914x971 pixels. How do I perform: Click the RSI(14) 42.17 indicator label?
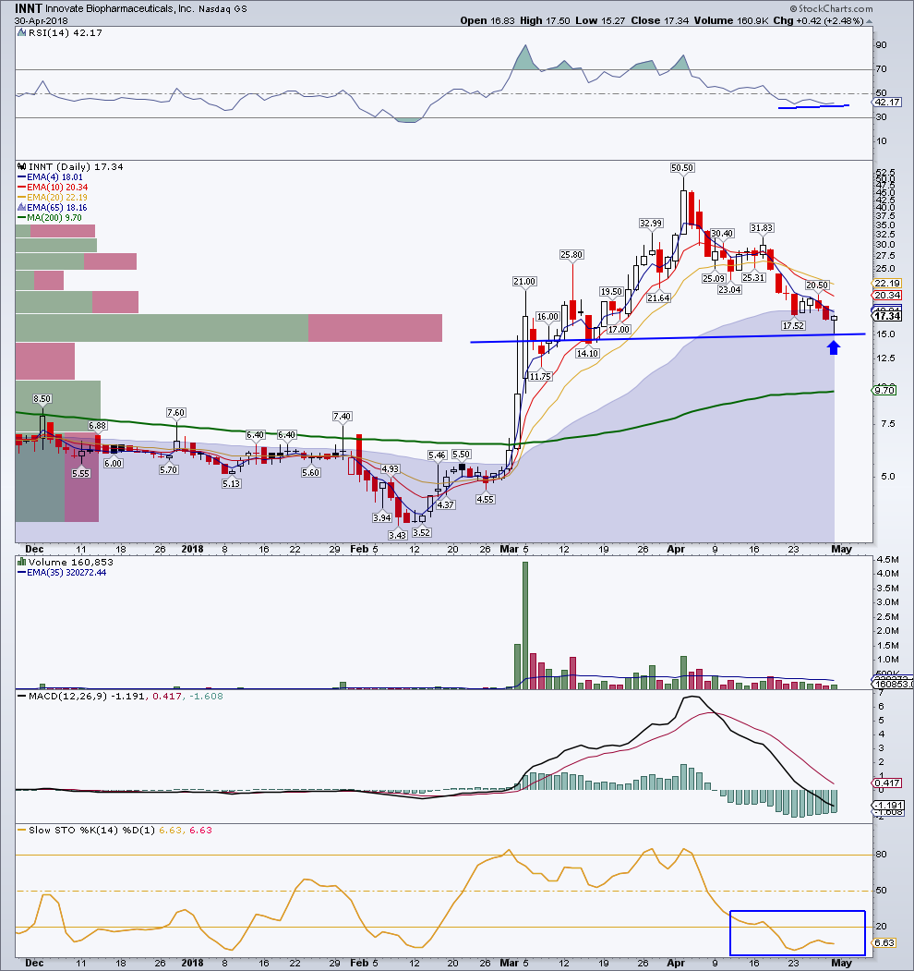52,34
